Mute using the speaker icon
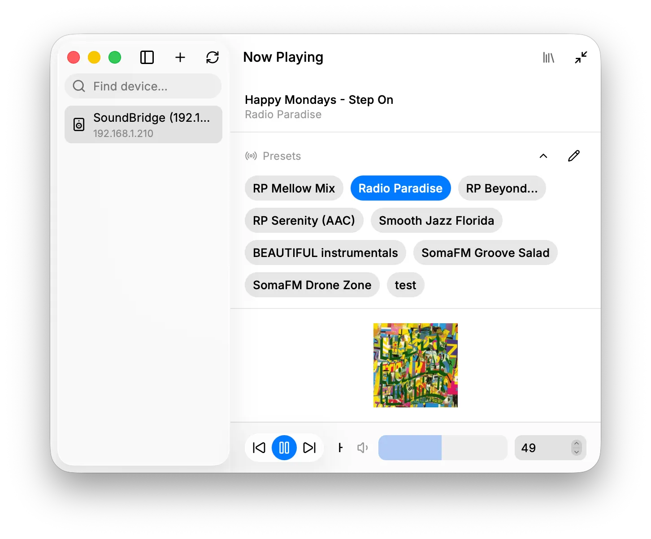The image size is (651, 539). coord(362,448)
